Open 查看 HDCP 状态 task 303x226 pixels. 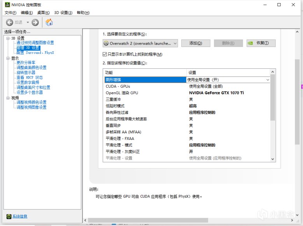(x=30, y=77)
